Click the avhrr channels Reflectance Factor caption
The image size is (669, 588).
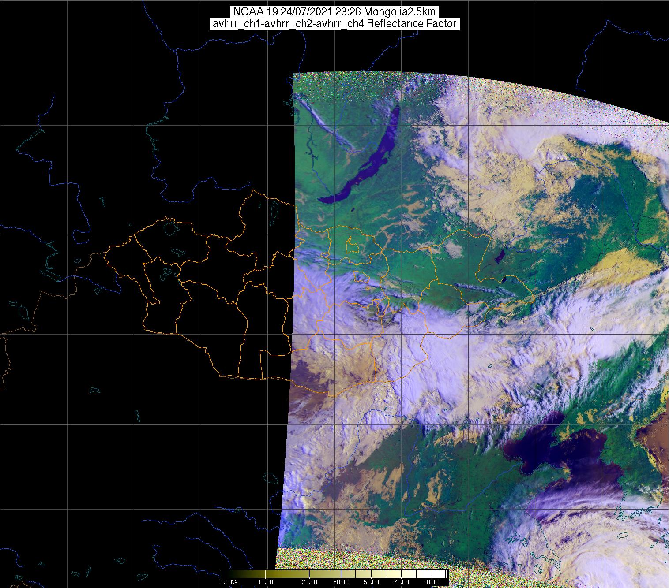point(334,24)
